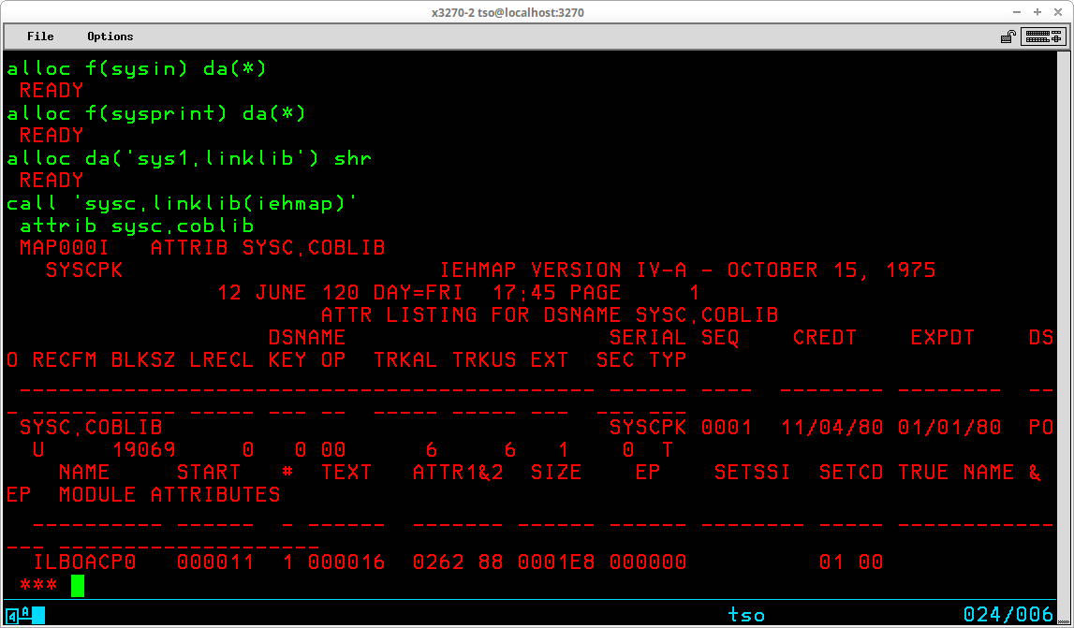This screenshot has height=628, width=1074.
Task: Click the text "alloc f(sysin) da(*)"
Action: pyautogui.click(x=137, y=68)
